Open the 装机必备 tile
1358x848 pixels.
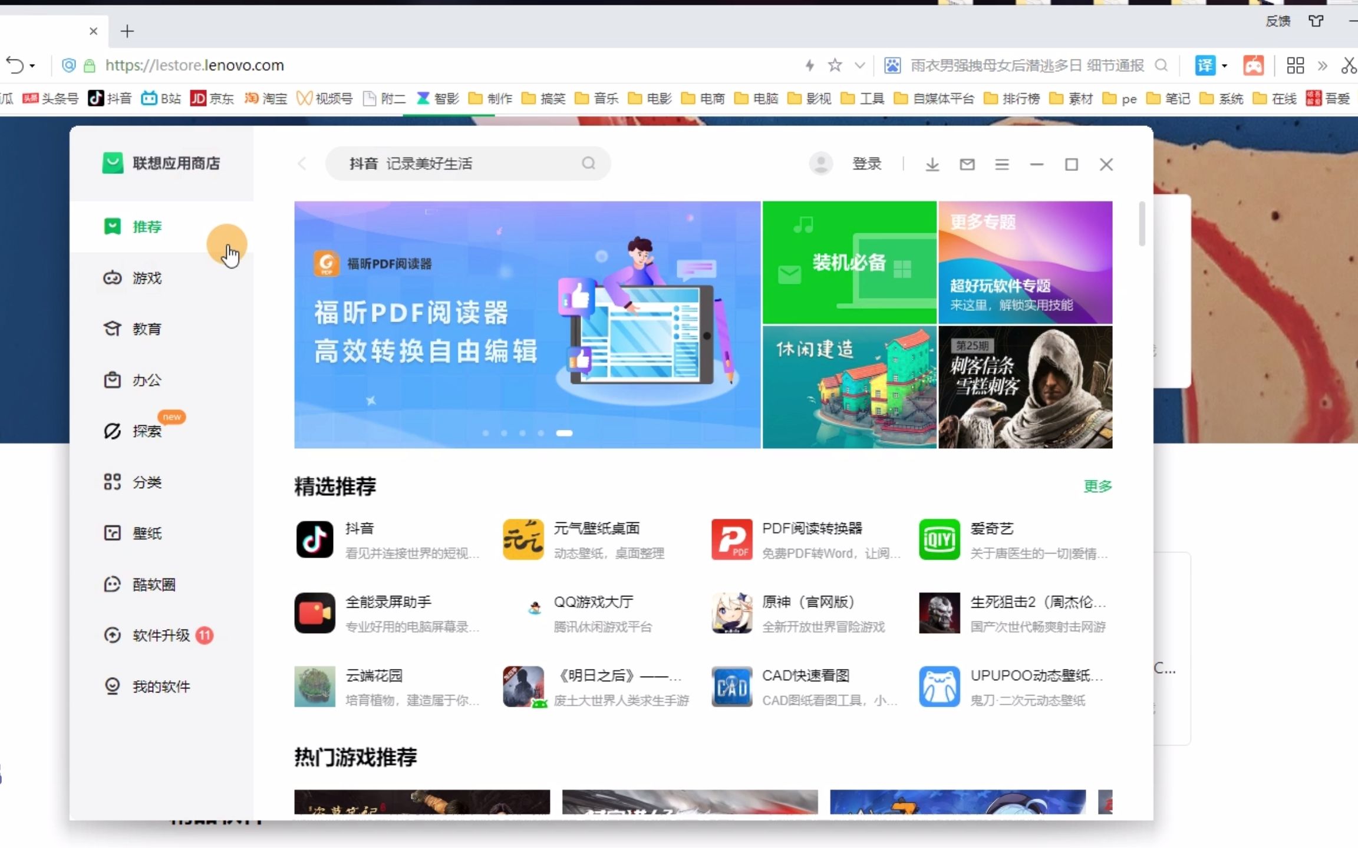[x=849, y=263]
